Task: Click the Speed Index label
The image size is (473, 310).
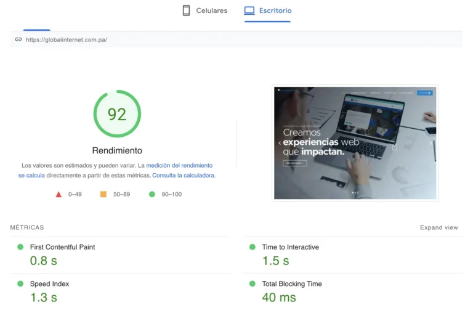Action: click(x=49, y=283)
